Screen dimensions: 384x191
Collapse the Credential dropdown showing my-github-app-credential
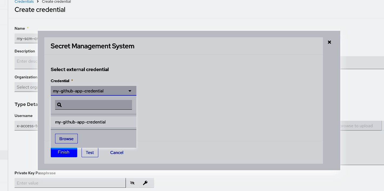click(x=130, y=91)
